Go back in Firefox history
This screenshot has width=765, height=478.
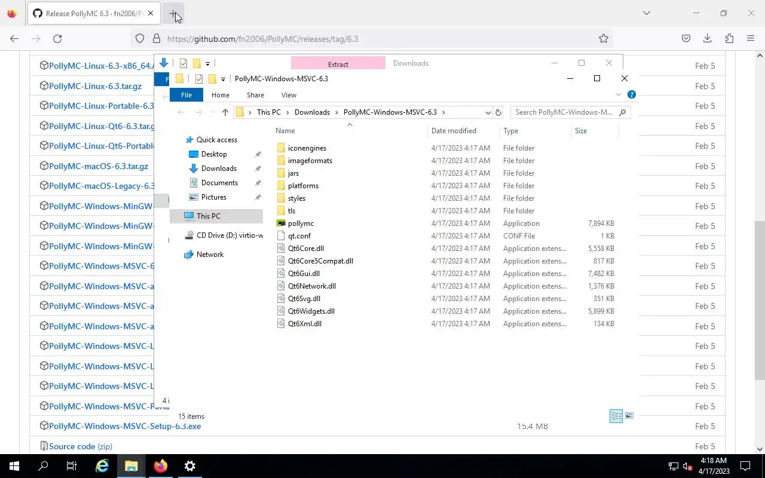pyautogui.click(x=14, y=39)
